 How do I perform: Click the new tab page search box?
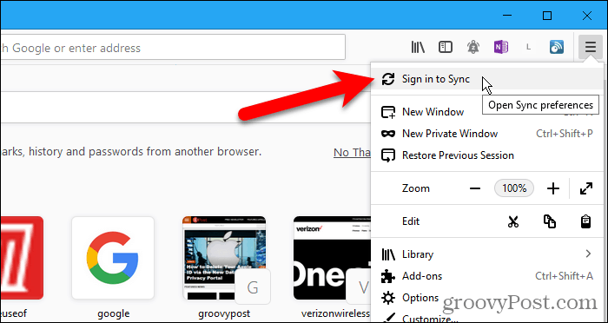[185, 108]
